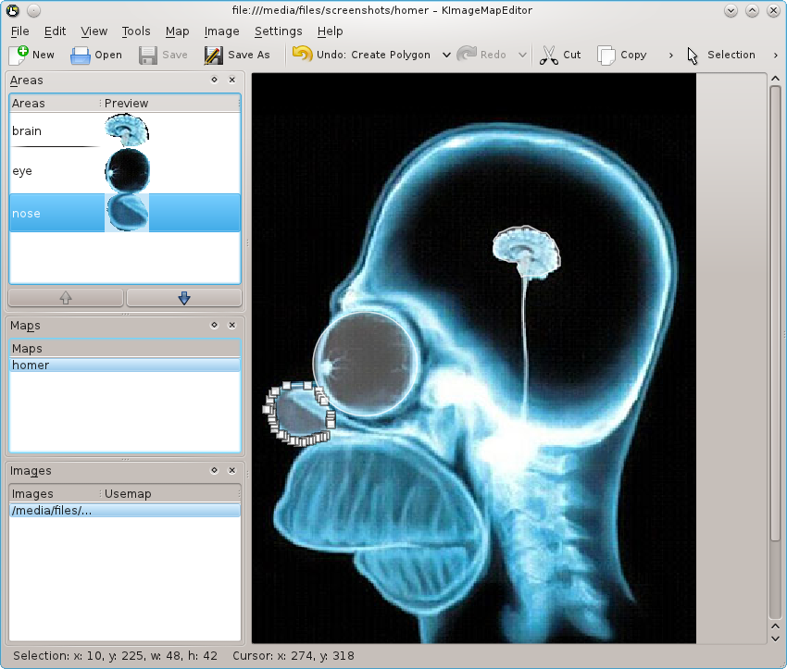Open an image file with Open icon

(x=81, y=55)
